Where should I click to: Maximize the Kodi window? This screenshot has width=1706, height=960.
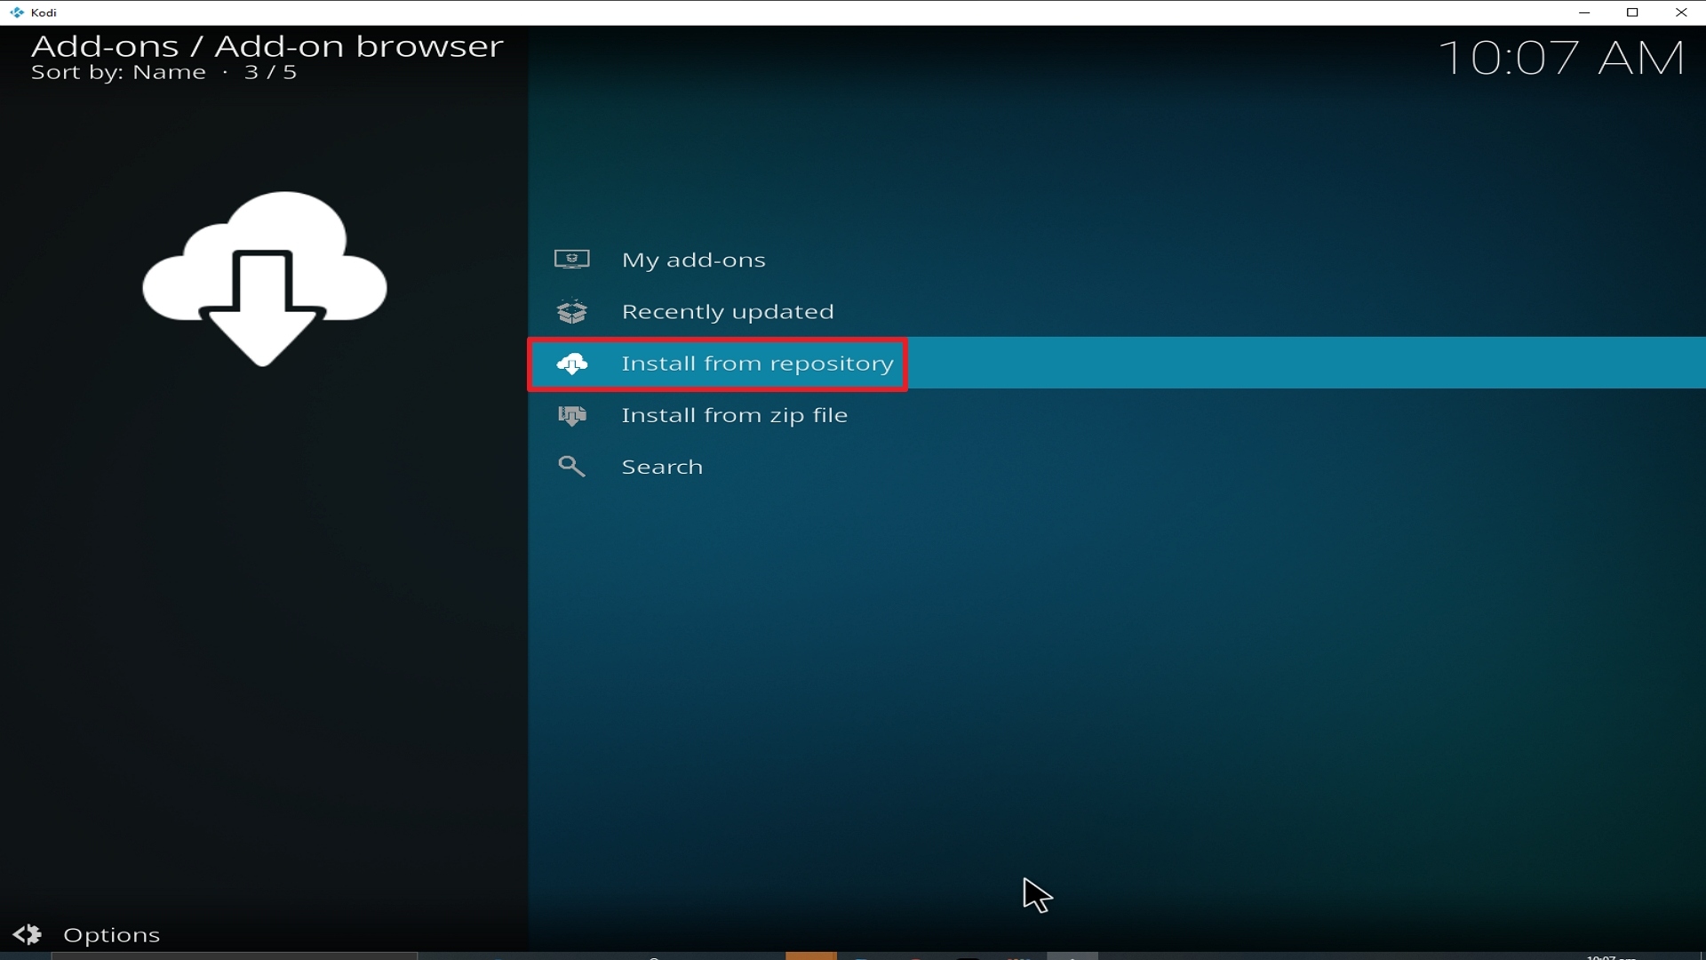pyautogui.click(x=1632, y=12)
